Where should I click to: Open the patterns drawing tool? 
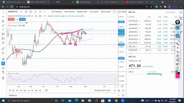coord(3,34)
